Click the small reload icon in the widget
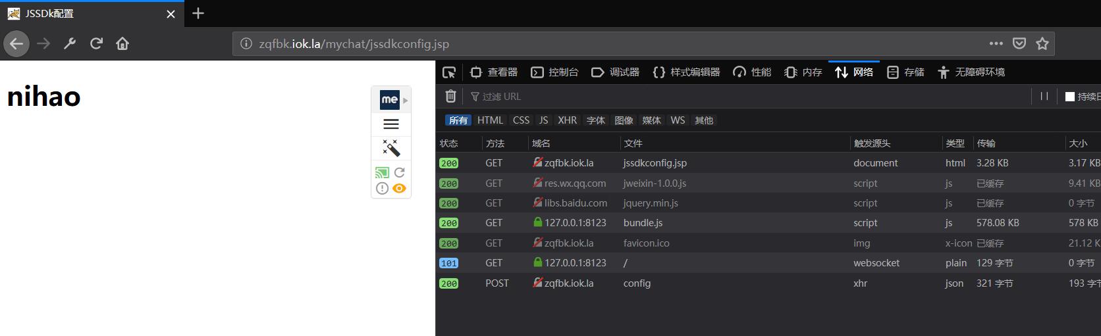 point(399,173)
